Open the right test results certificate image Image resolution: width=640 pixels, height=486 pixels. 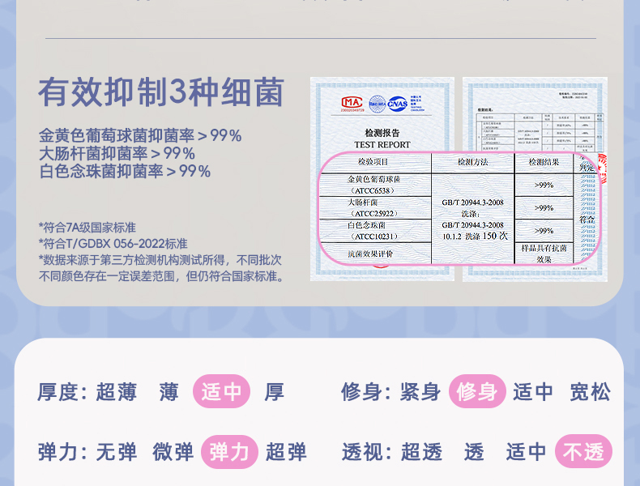pyautogui.click(x=535, y=179)
